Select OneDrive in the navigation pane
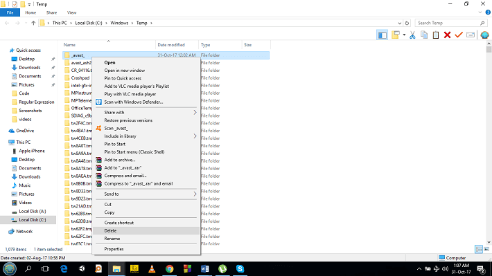The image size is (492, 276). tap(25, 131)
